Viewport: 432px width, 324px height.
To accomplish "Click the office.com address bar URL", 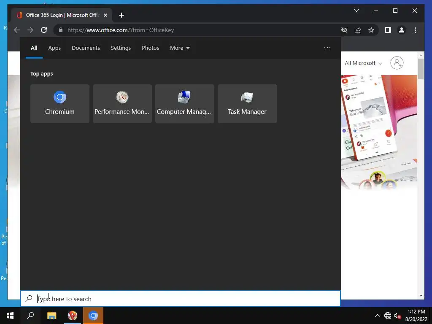I will pos(121,30).
